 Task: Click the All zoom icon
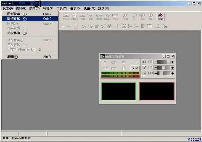coord(150,17)
